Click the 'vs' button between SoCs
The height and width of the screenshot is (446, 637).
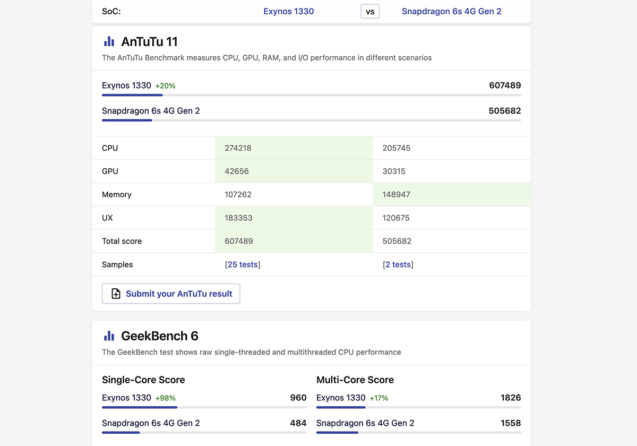pos(370,11)
